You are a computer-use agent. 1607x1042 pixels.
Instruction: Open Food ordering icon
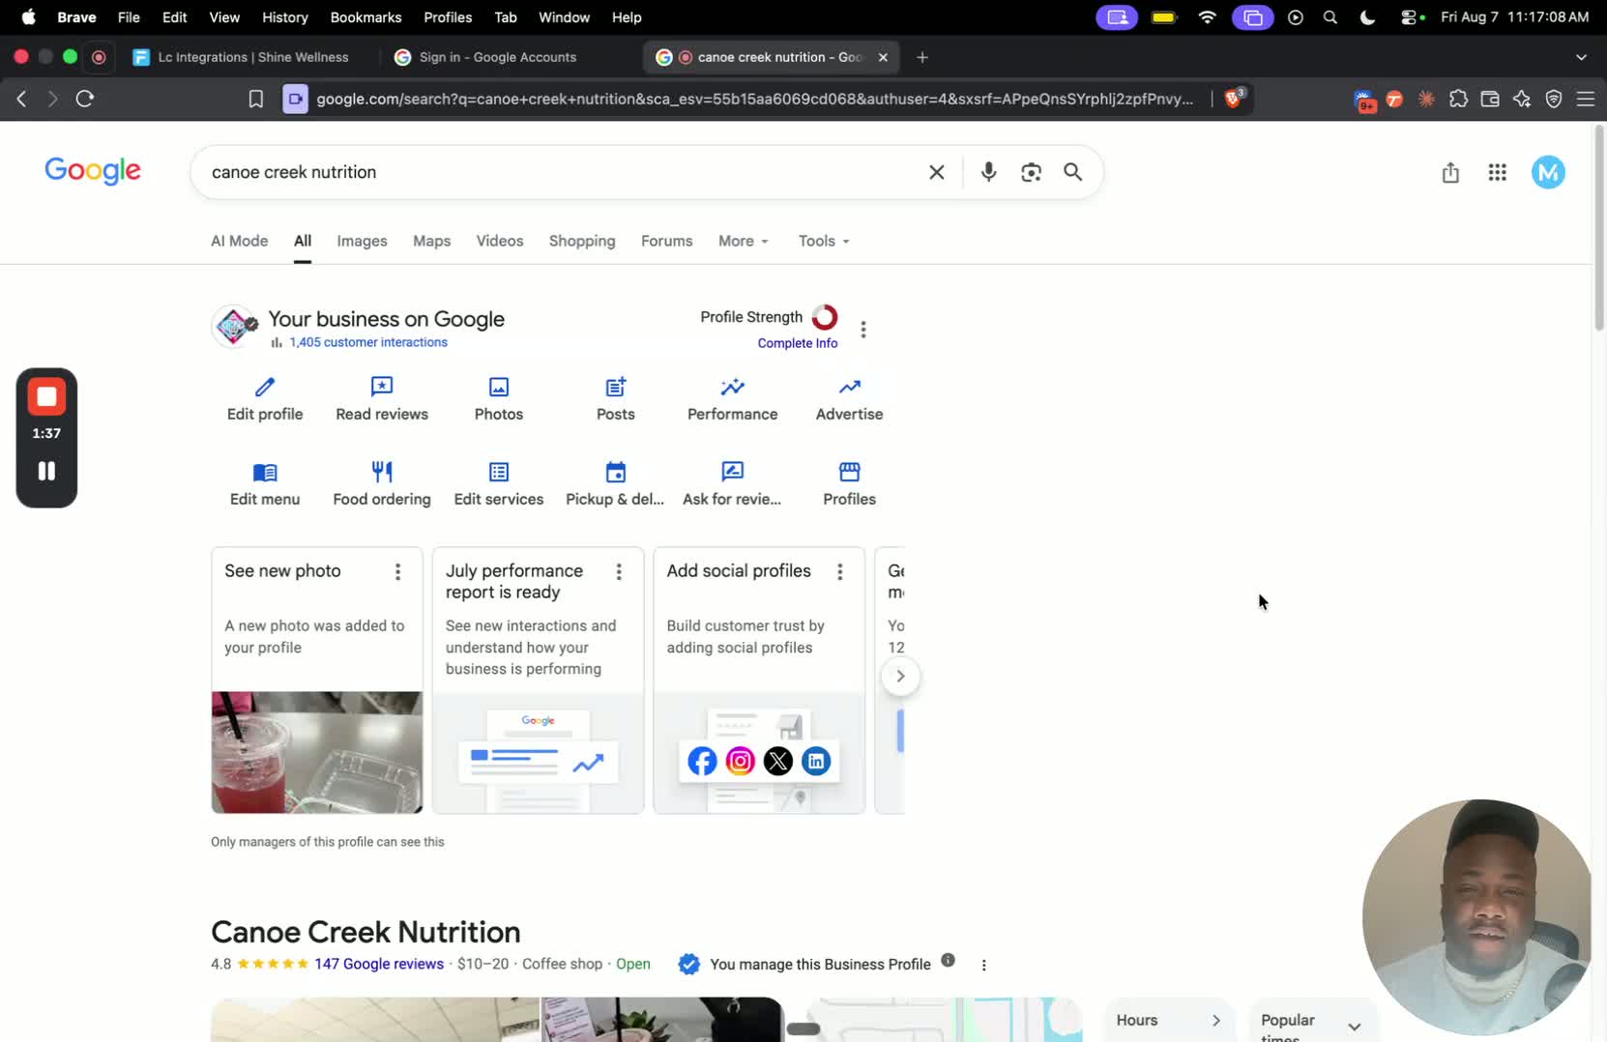(382, 473)
